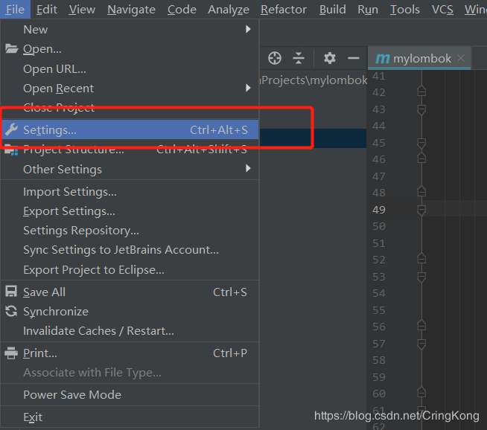Viewport: 487px width, 430px height.
Task: Click the floppy disk Save All icon
Action: tap(11, 292)
